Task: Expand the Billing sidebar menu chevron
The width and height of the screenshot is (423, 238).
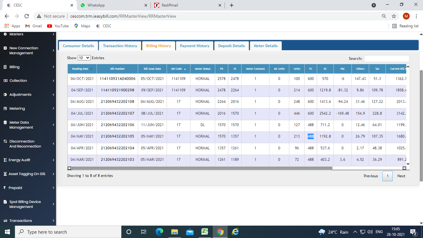Action: (x=53, y=67)
